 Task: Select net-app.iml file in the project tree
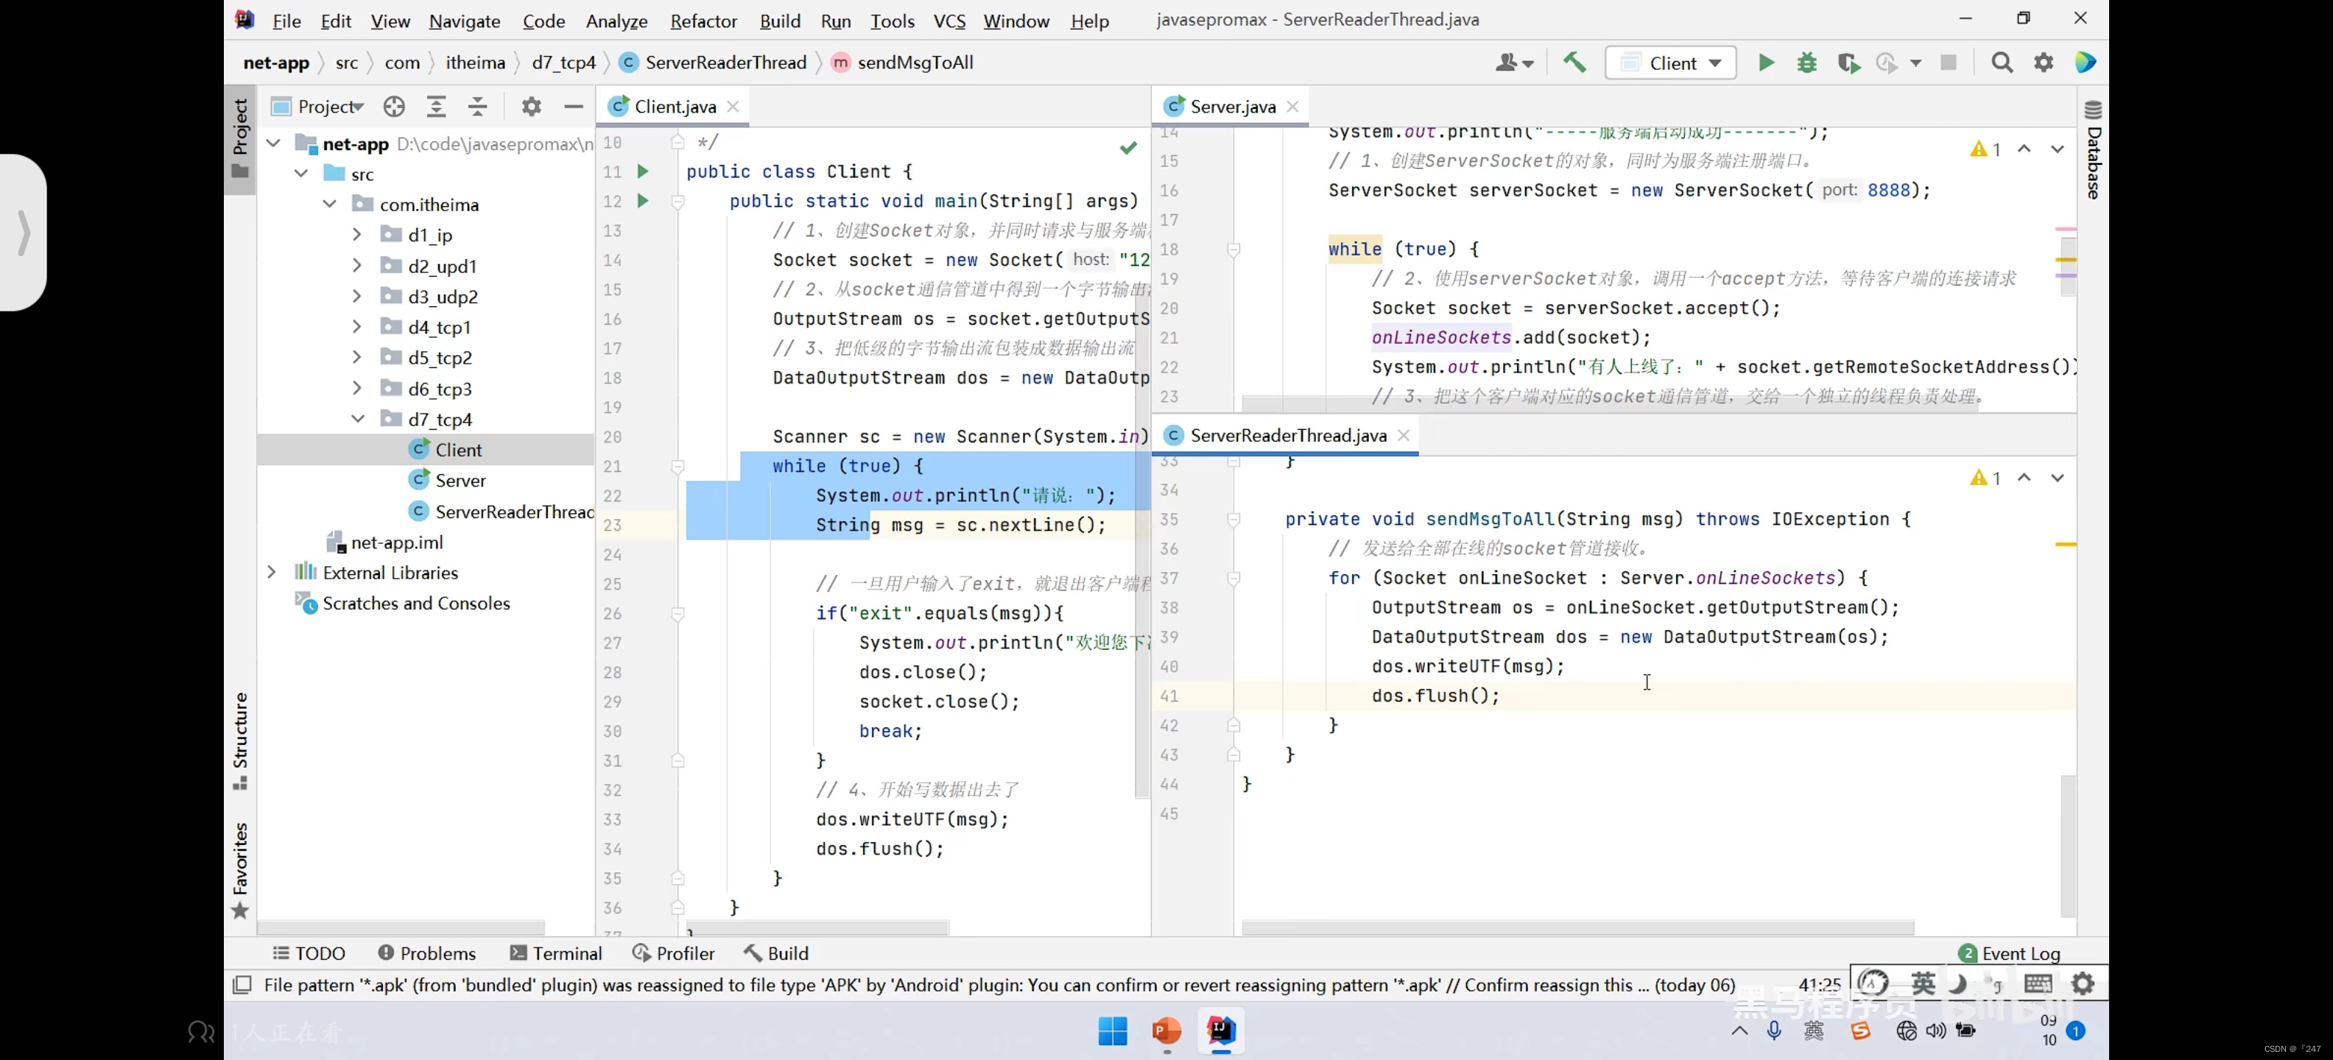[397, 543]
